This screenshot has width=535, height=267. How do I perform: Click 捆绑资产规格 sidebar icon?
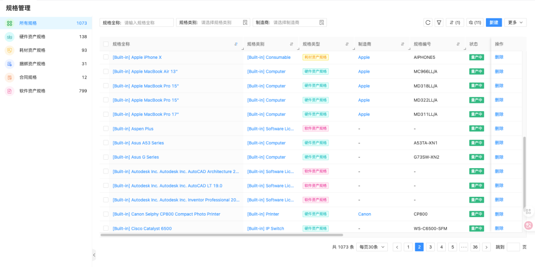coord(9,64)
